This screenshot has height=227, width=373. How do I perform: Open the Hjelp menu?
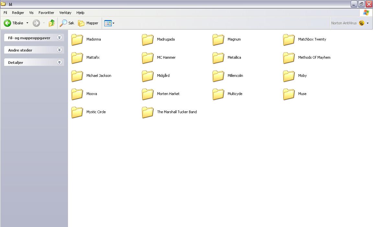[x=80, y=13]
